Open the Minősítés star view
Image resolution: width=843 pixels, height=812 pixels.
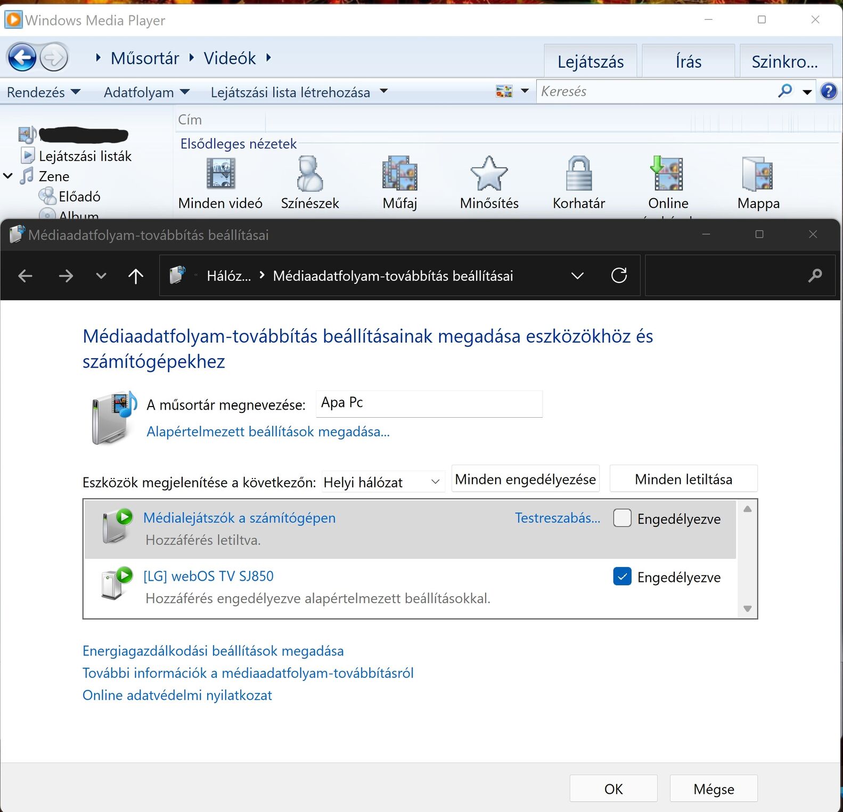[489, 183]
